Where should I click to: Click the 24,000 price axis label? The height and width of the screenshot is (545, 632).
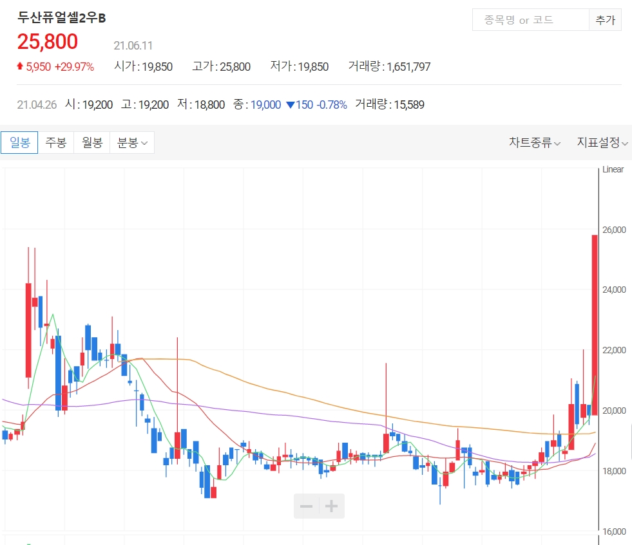tap(614, 290)
